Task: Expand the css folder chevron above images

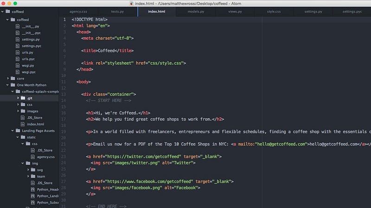Action: pos(18,104)
